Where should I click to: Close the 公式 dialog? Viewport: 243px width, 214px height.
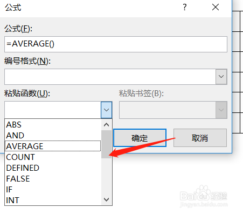216,7
